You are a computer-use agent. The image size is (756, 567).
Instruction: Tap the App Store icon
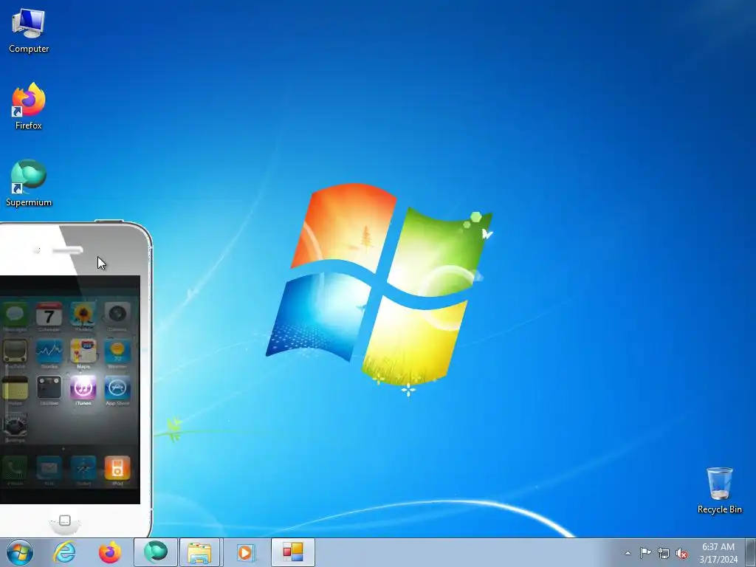point(117,388)
